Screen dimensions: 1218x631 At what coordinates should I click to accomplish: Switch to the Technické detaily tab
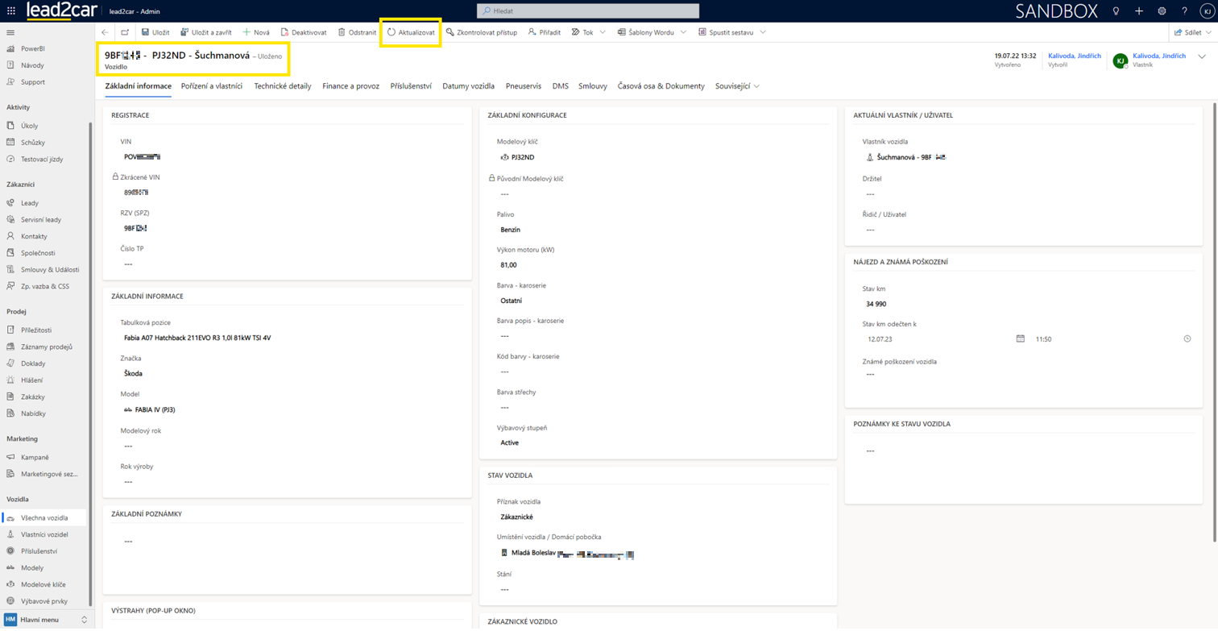click(282, 86)
